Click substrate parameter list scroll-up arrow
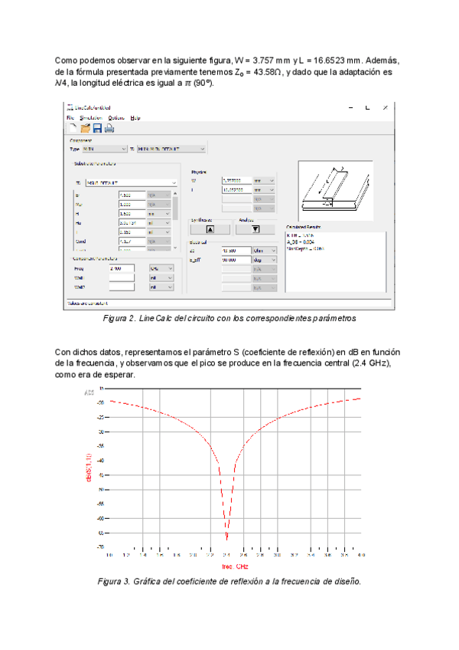Screen dimensions: 459x650 [175, 194]
